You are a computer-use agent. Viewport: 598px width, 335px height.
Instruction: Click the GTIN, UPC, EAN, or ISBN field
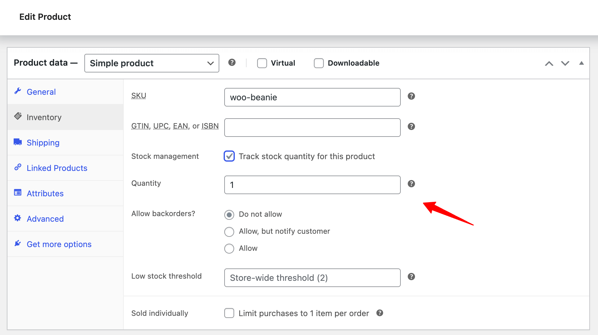coord(312,128)
